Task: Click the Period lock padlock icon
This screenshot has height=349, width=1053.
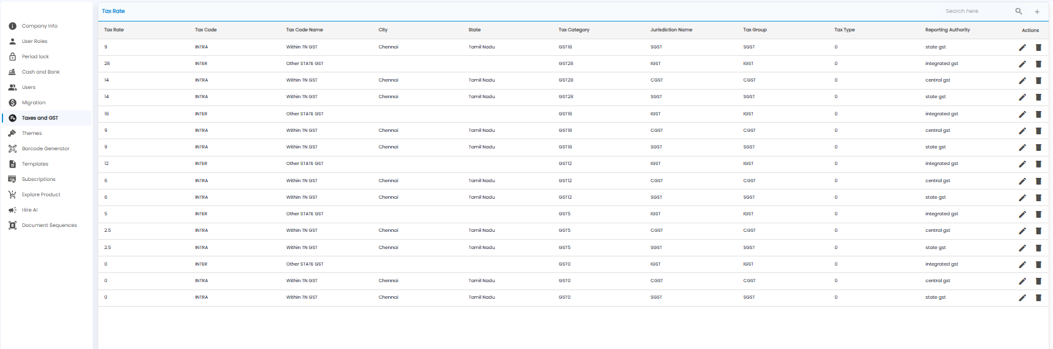Action: coord(12,56)
